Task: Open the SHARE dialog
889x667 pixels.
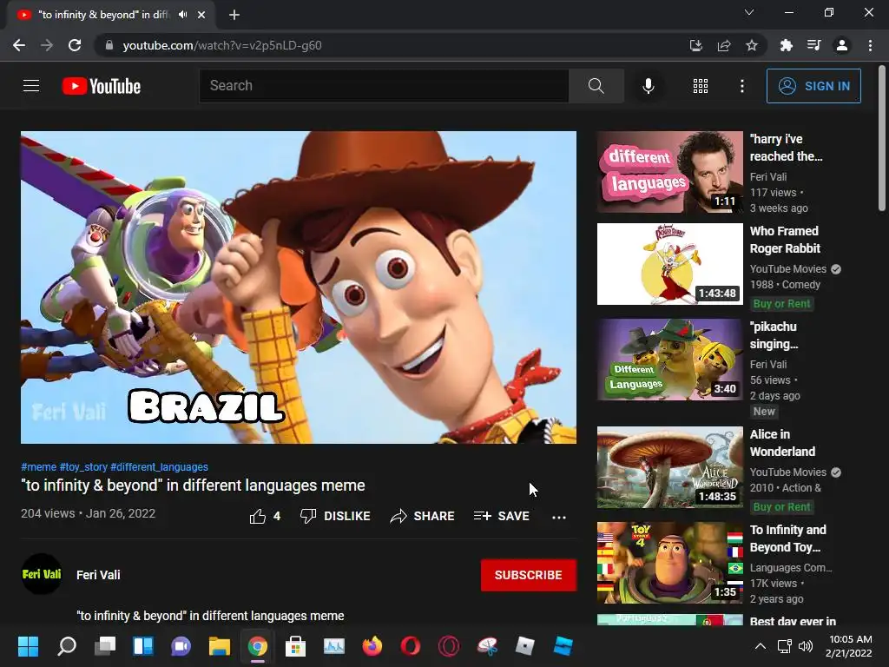Action: coord(423,516)
